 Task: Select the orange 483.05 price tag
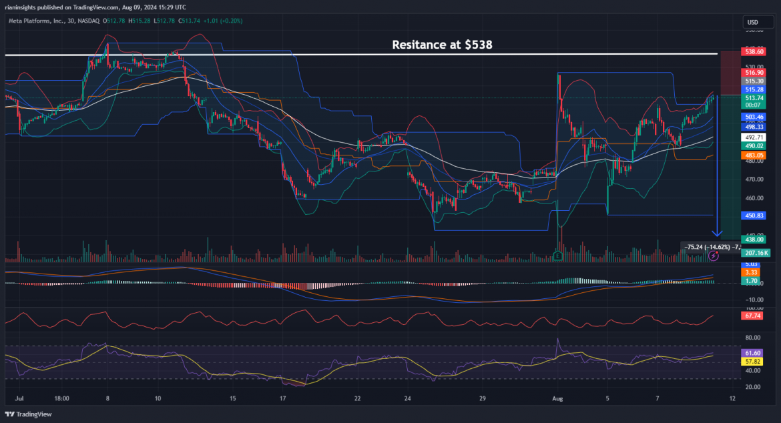click(754, 155)
